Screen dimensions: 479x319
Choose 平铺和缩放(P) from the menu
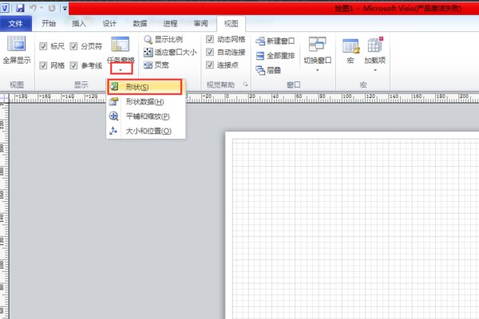point(145,116)
